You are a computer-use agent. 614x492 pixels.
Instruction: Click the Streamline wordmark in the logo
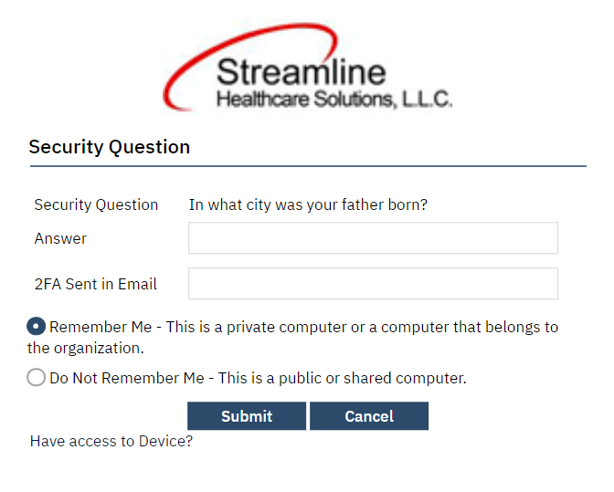302,71
